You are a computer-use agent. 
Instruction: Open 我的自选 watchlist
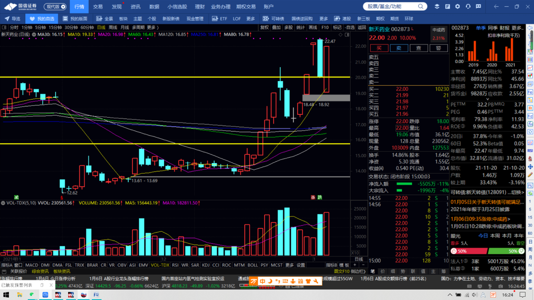42,19
